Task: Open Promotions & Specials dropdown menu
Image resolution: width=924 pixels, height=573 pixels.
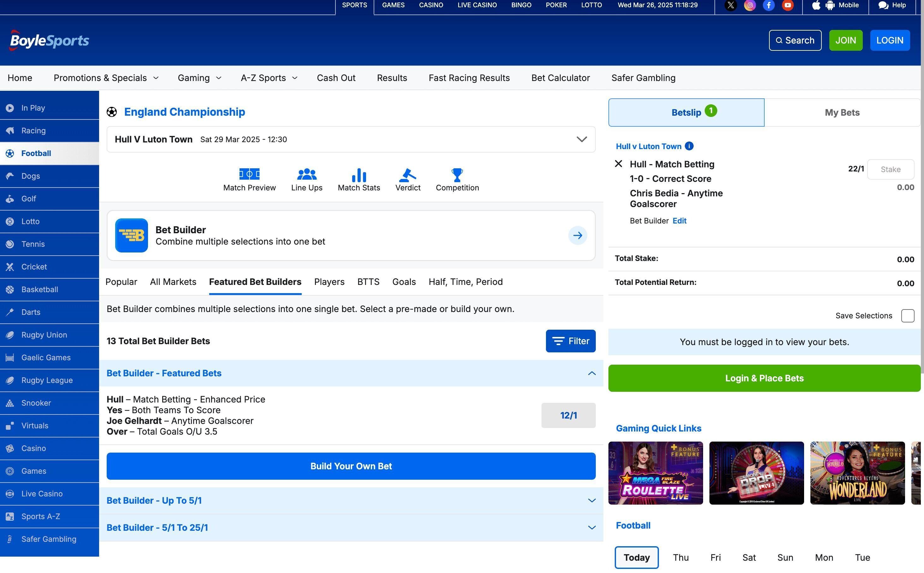Action: [x=106, y=78]
